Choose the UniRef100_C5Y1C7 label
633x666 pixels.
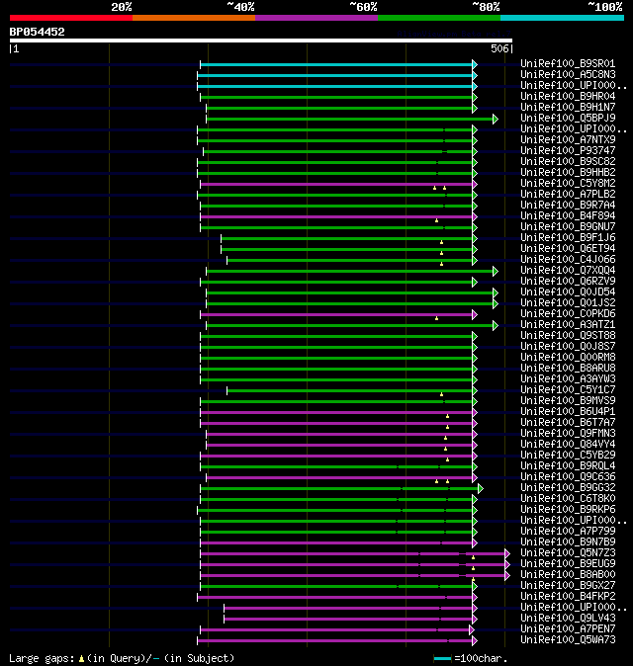tap(568, 390)
